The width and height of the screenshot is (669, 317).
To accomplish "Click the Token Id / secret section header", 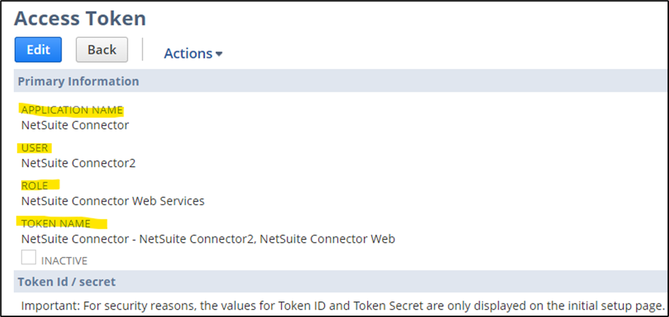I will pos(66,281).
